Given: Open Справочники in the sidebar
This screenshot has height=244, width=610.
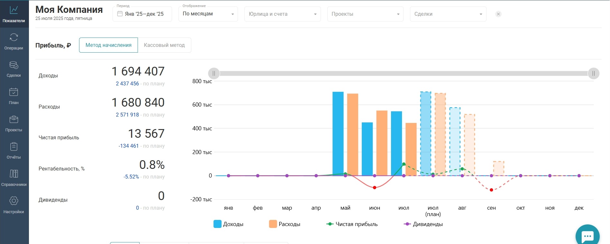Looking at the screenshot, I should [x=14, y=174].
